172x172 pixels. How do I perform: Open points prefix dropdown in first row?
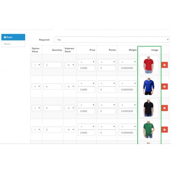(x=107, y=62)
